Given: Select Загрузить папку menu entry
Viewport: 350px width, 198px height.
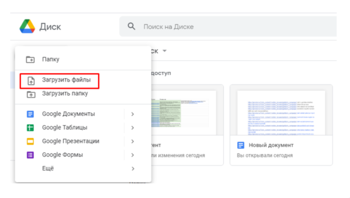Looking at the screenshot, I should [x=65, y=94].
